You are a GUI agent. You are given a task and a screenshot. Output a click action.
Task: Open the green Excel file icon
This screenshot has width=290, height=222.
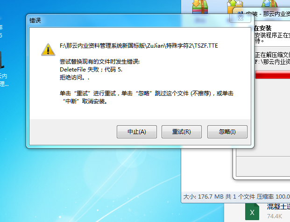[252, 212]
